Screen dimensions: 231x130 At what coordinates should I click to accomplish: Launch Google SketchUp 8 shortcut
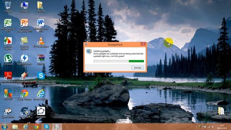point(25,77)
